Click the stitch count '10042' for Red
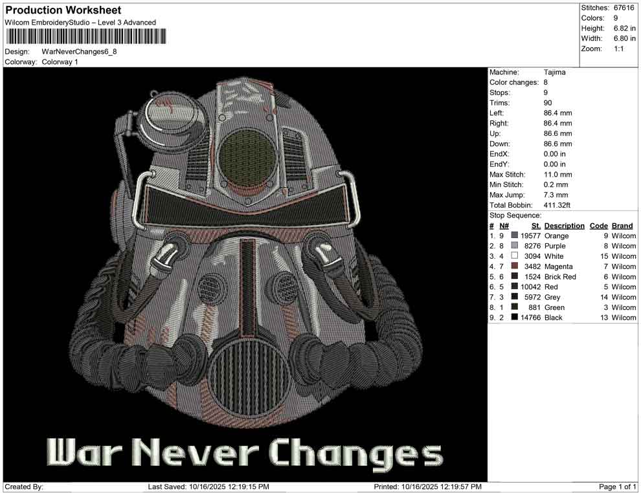 (531, 287)
